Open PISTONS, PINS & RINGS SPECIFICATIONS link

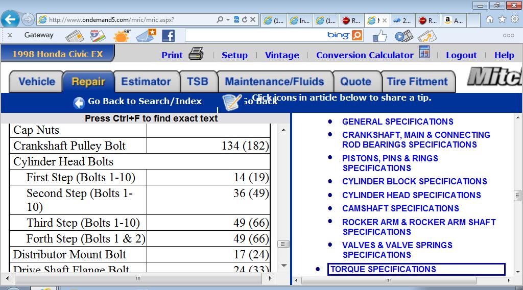point(390,163)
